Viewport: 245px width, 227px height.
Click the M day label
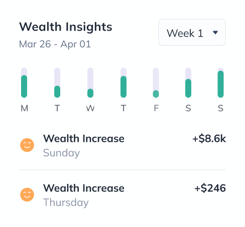pos(25,108)
